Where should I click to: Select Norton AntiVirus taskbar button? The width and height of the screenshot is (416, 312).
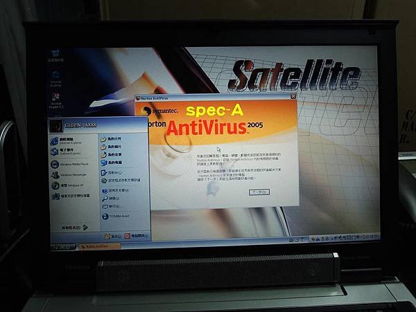tap(99, 247)
